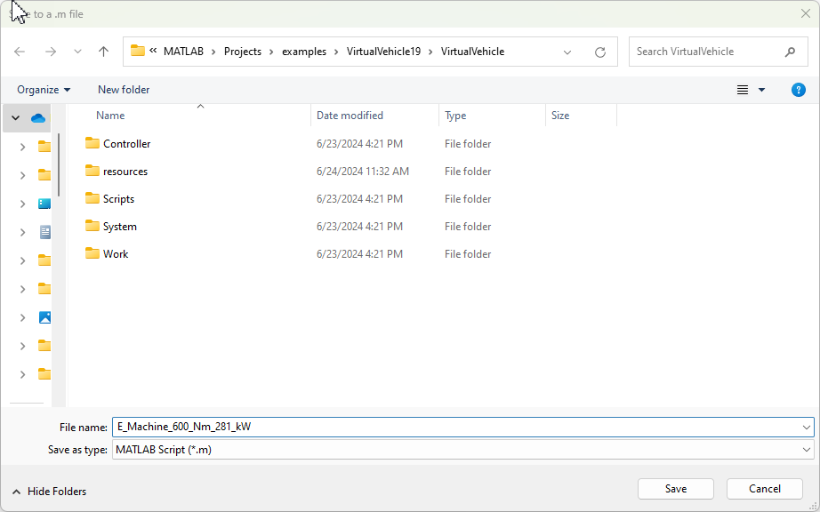Click the details view icon near Help
This screenshot has width=820, height=512.
[x=744, y=90]
